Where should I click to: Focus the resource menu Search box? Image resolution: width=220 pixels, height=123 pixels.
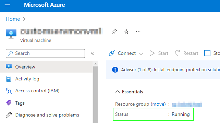point(45,53)
